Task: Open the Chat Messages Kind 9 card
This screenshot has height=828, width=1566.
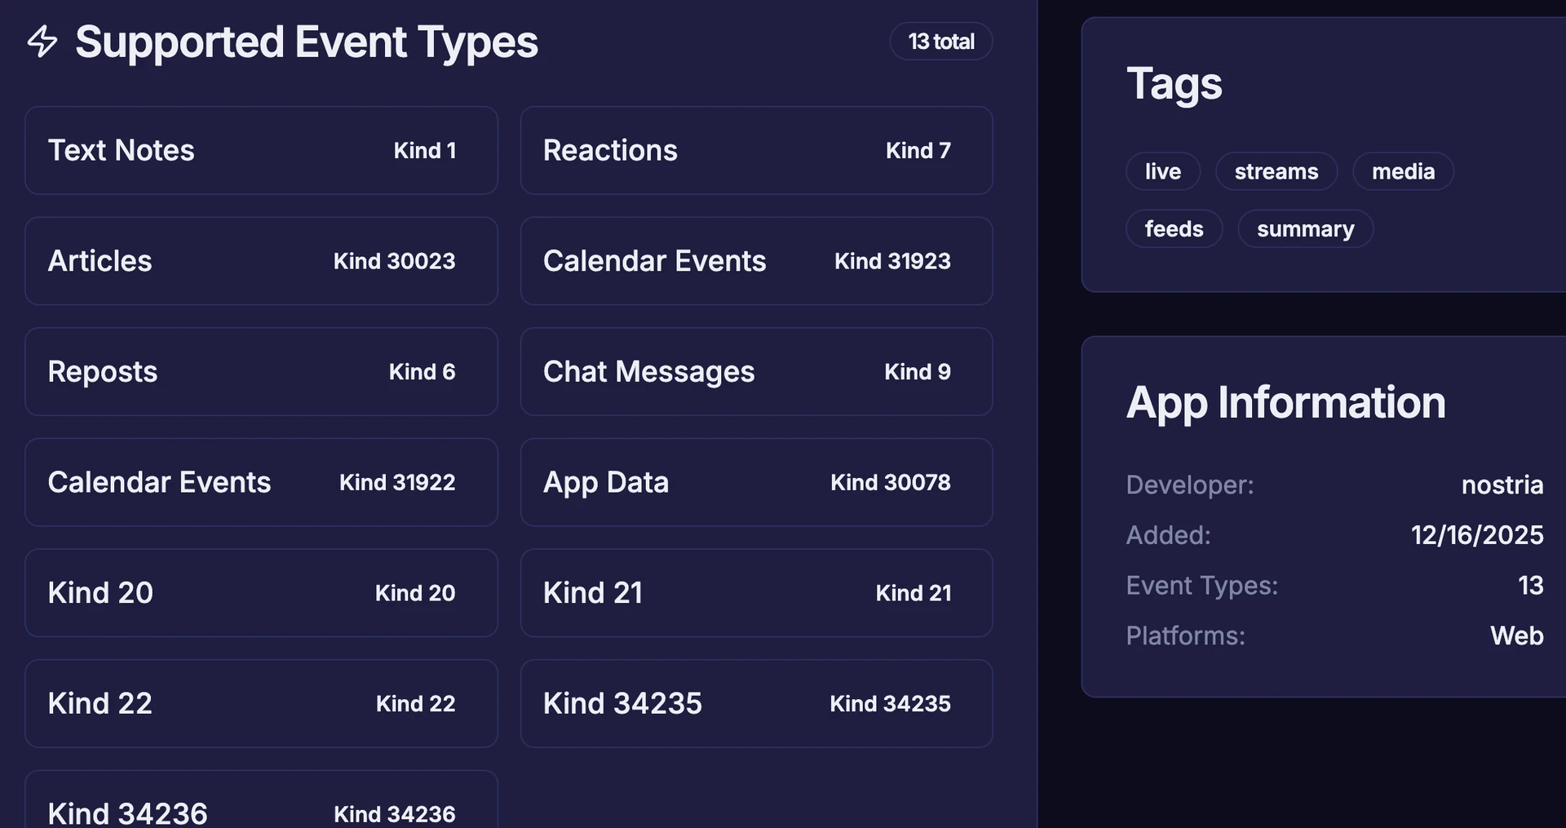Action: [756, 372]
